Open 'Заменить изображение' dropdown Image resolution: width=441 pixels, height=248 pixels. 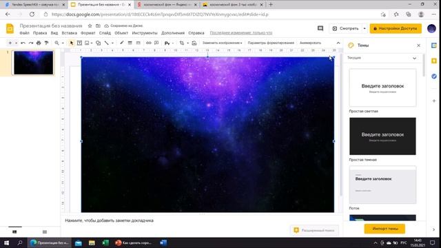point(222,43)
